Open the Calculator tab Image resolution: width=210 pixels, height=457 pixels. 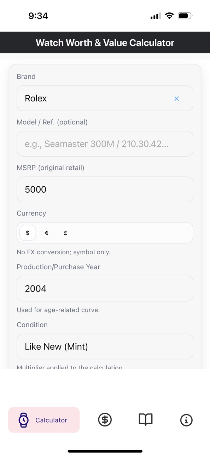click(x=44, y=420)
